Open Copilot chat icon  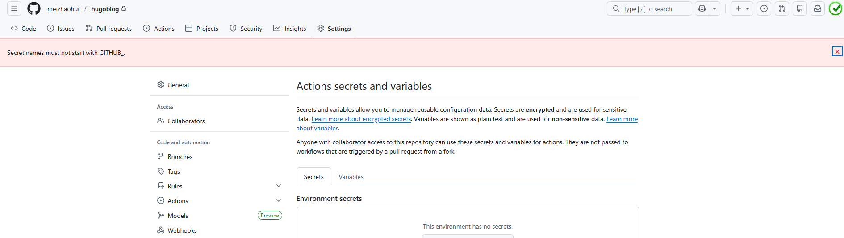coord(702,8)
